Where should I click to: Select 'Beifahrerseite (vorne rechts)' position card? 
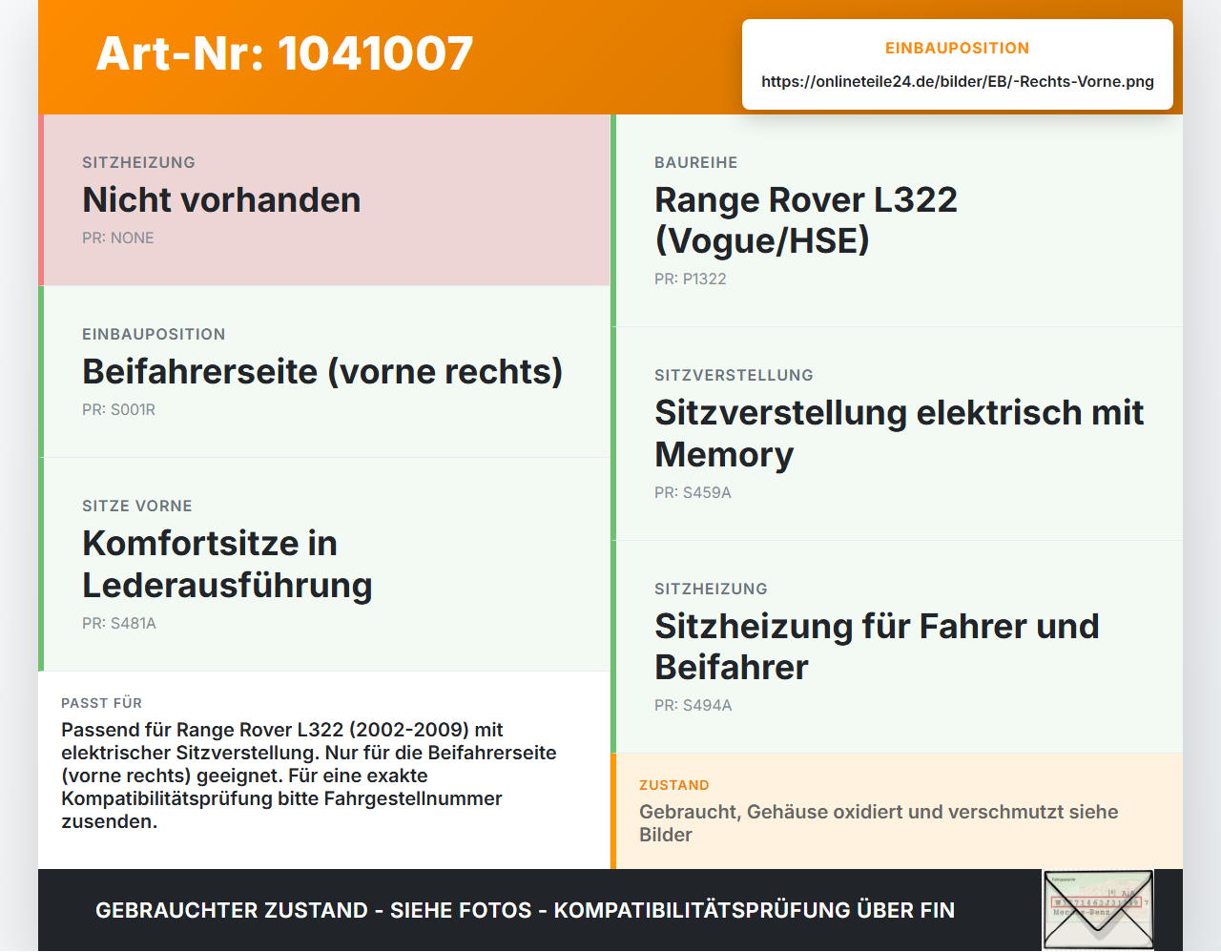(324, 372)
